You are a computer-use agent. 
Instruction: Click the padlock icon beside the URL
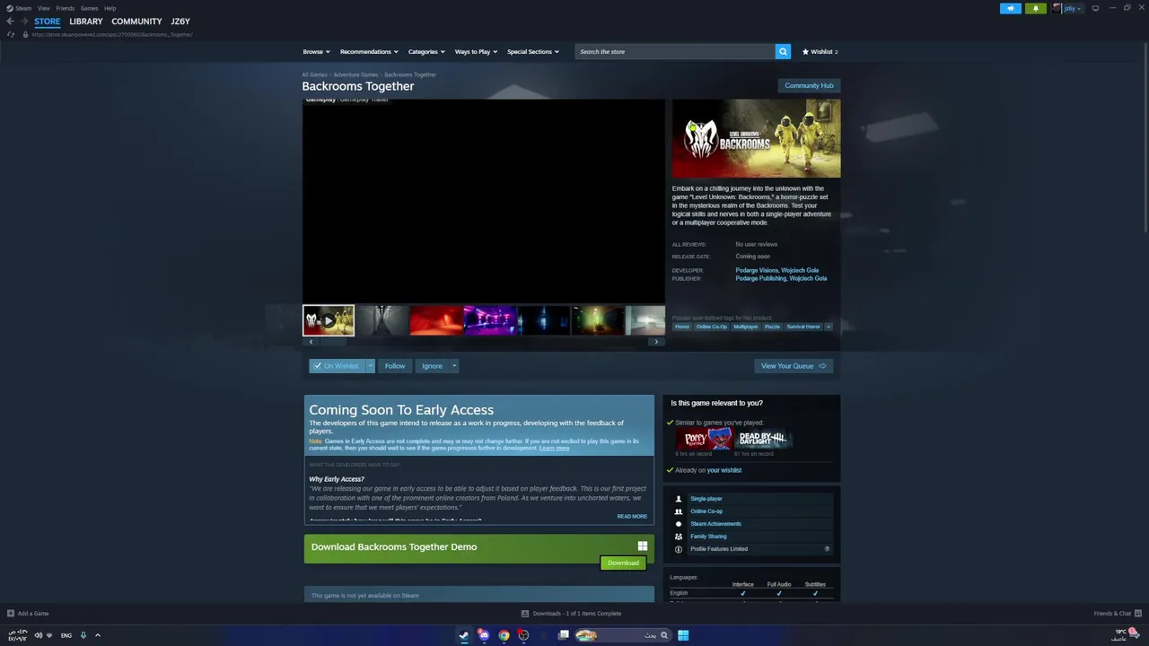point(25,34)
